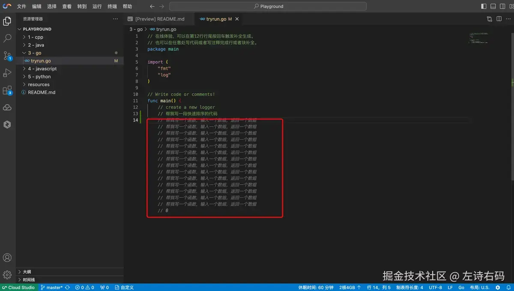Open the 终端 menu
514x291 pixels.
pyautogui.click(x=112, y=6)
